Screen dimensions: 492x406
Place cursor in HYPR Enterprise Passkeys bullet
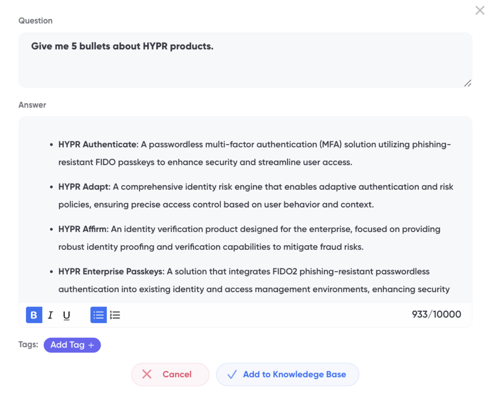(254, 280)
